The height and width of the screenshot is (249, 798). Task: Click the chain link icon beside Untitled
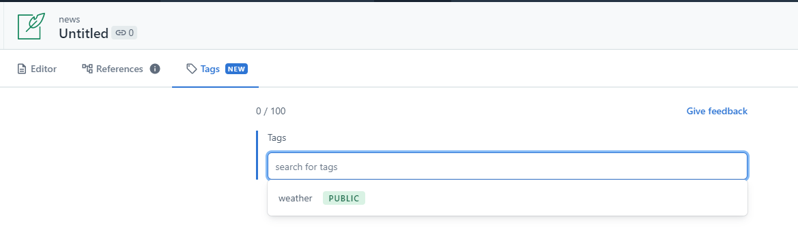[121, 33]
